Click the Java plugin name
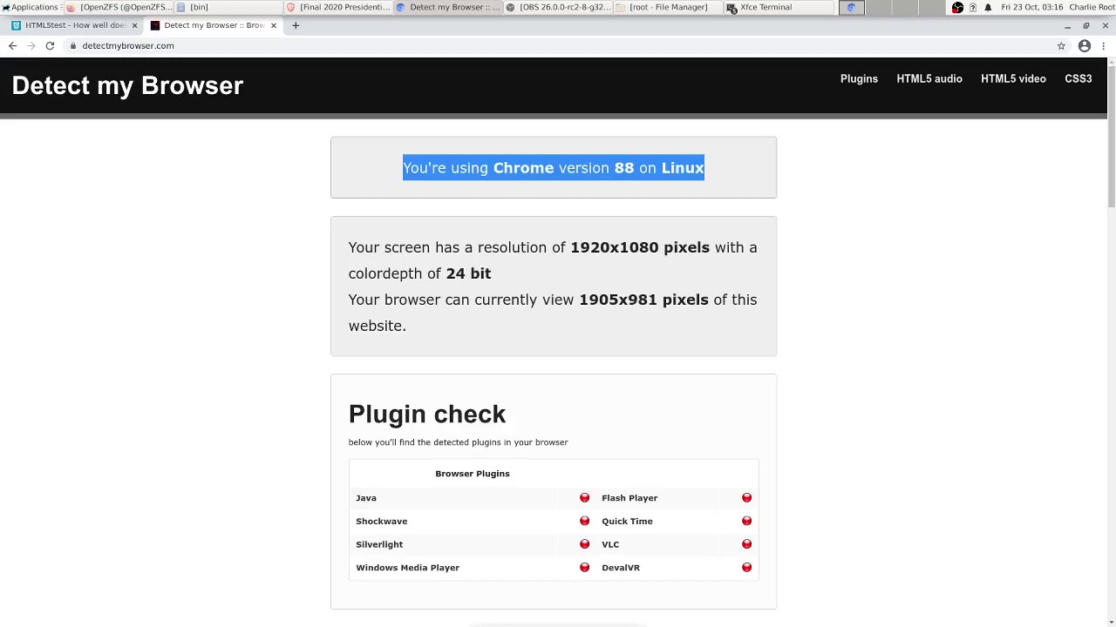This screenshot has height=627, width=1116. (366, 498)
